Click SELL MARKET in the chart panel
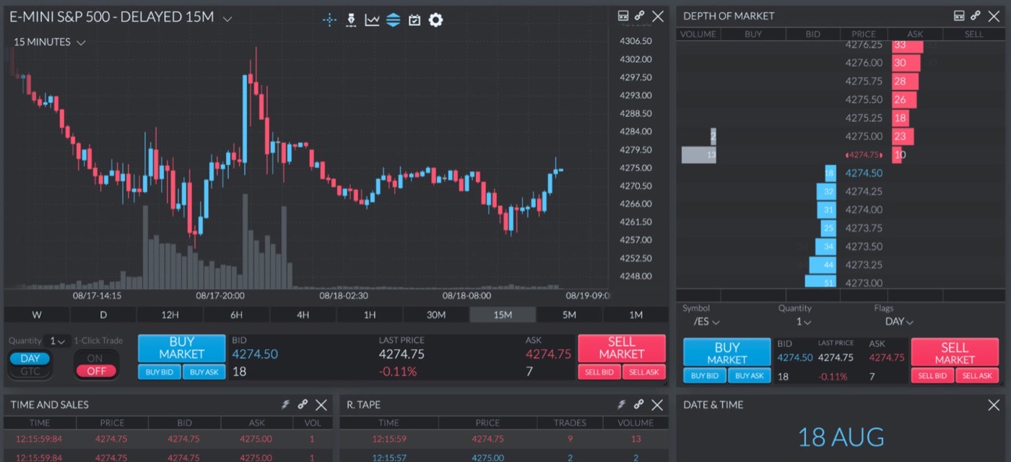The width and height of the screenshot is (1011, 462). pyautogui.click(x=621, y=348)
